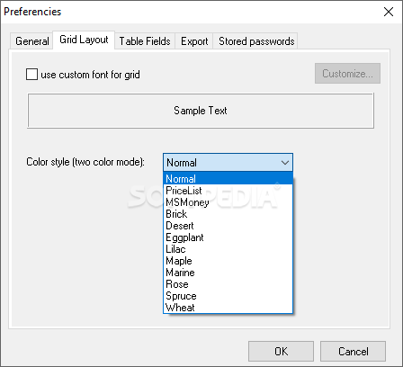Enable use custom font for grid checkbox

click(31, 75)
